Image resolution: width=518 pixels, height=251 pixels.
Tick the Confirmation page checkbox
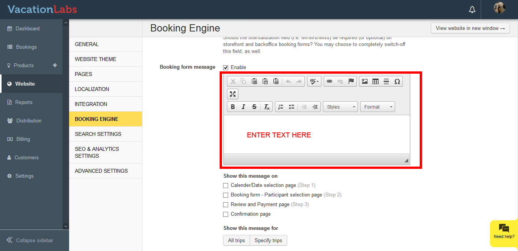(226, 214)
